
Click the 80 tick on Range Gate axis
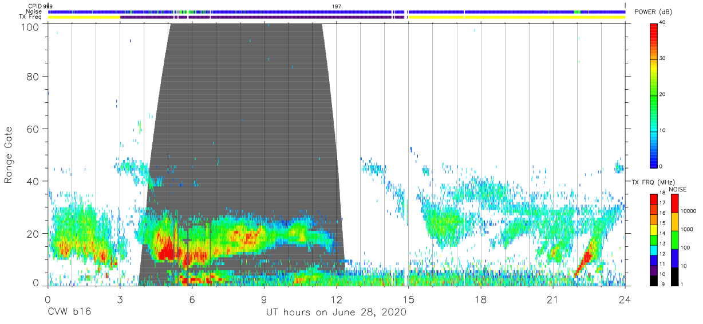[33, 76]
